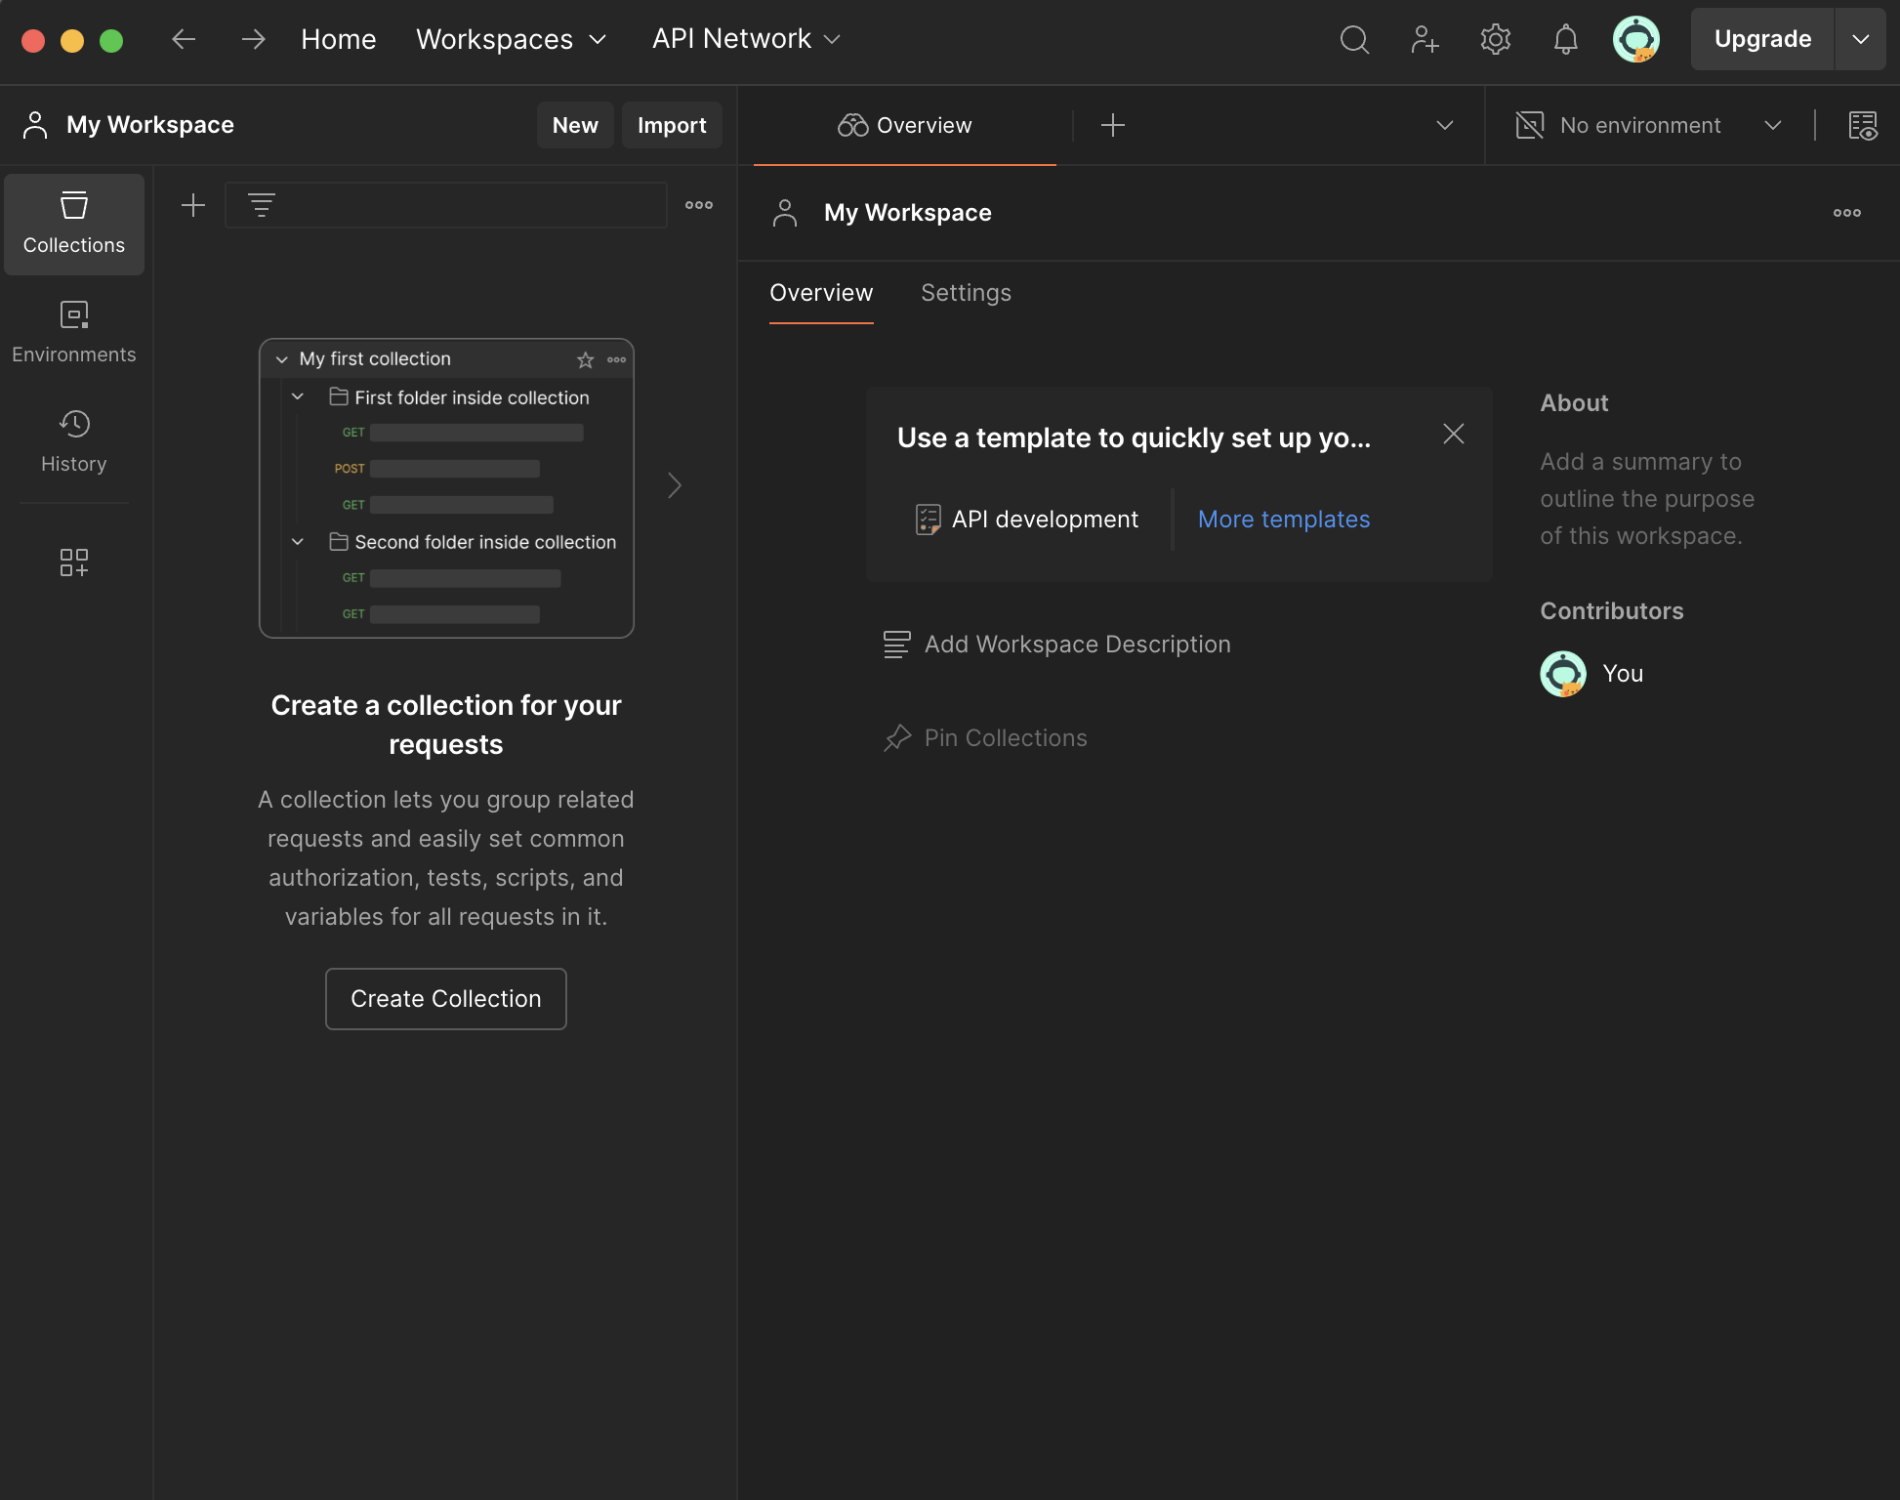Dismiss the template suggestion card
Image resolution: width=1900 pixels, height=1500 pixels.
tap(1453, 435)
